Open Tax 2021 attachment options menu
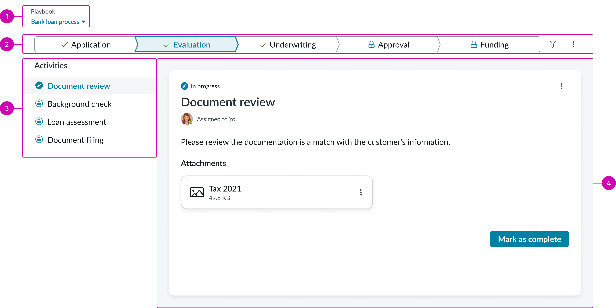 point(361,192)
